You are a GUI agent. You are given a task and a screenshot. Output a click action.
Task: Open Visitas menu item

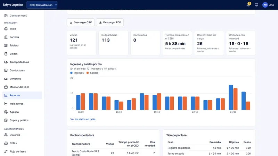[x=22, y=54]
